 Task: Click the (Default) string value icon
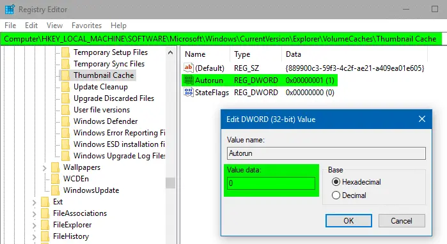click(189, 68)
